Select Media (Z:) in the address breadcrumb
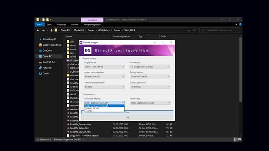 click(x=79, y=30)
